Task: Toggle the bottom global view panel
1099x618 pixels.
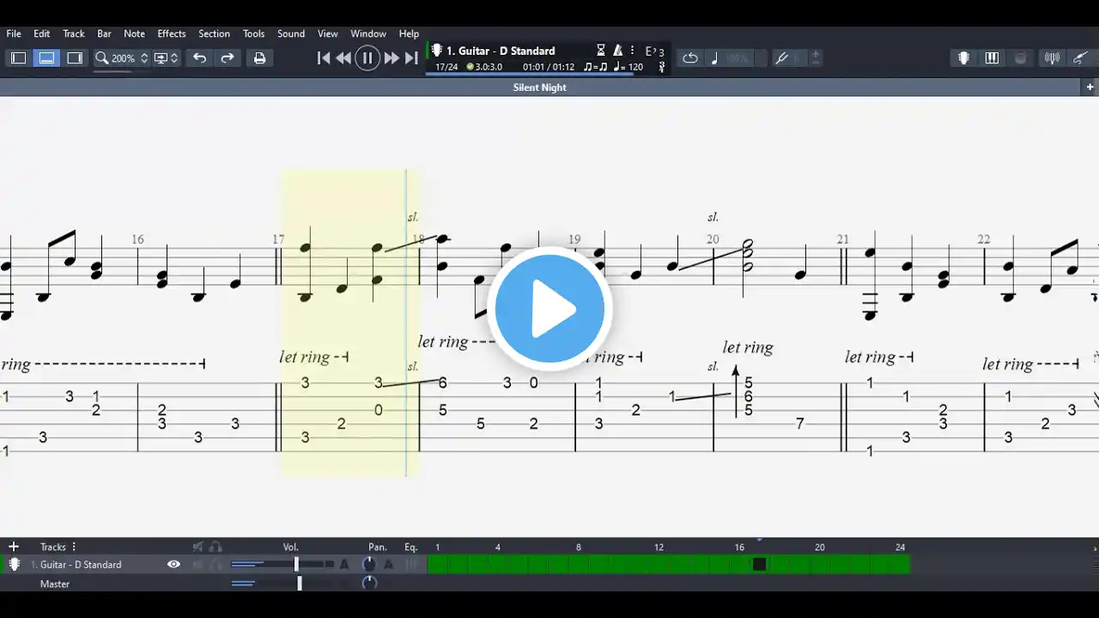Action: (x=46, y=58)
